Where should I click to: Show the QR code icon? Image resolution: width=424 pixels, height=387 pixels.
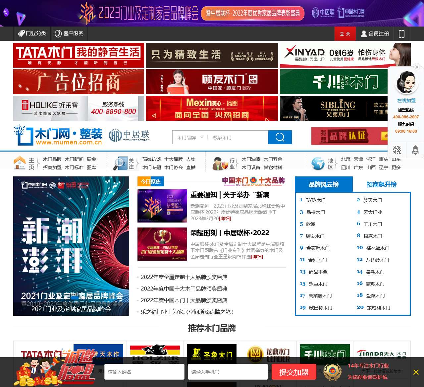pos(397,150)
